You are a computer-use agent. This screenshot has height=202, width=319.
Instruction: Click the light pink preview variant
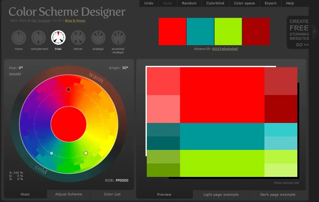pyautogui.click(x=163, y=109)
